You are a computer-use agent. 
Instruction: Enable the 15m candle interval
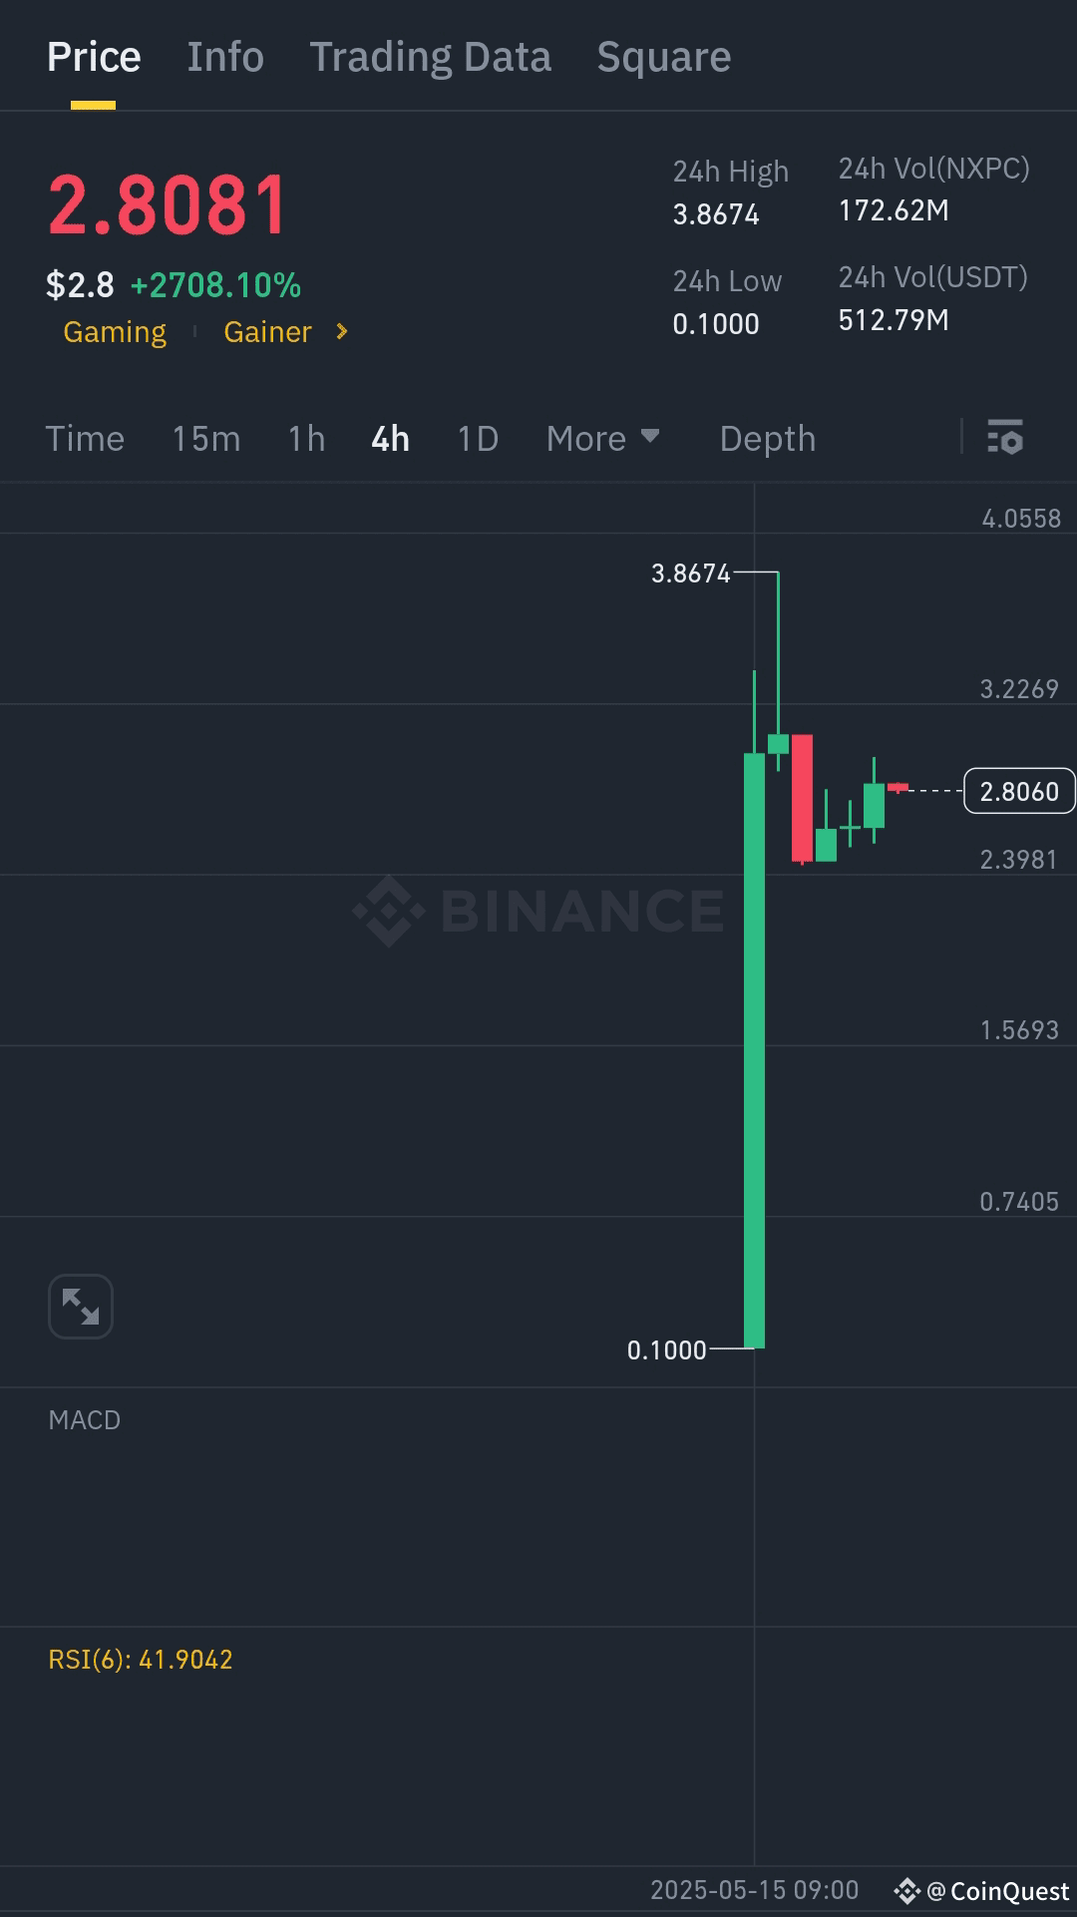[206, 438]
